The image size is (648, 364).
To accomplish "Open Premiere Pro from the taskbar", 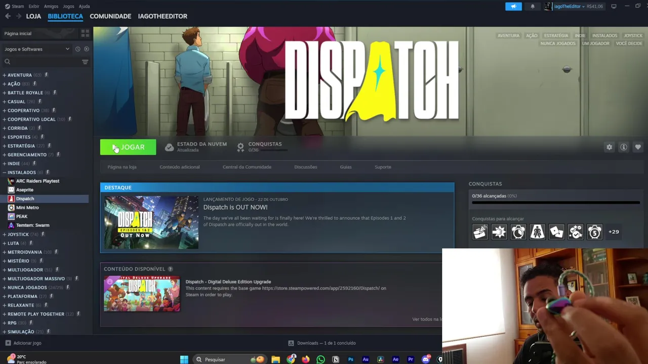I will pos(411,359).
